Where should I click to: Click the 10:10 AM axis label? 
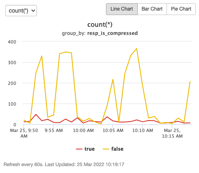coord(143,130)
